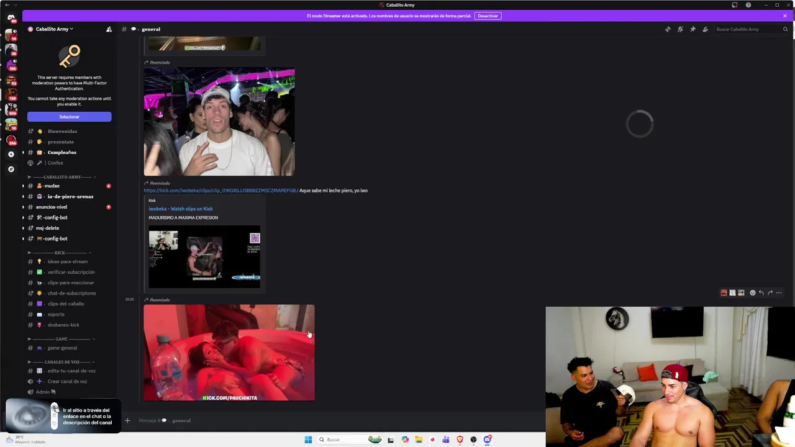
Task: Toggle notification mute bell in channel header
Action: coord(680,29)
